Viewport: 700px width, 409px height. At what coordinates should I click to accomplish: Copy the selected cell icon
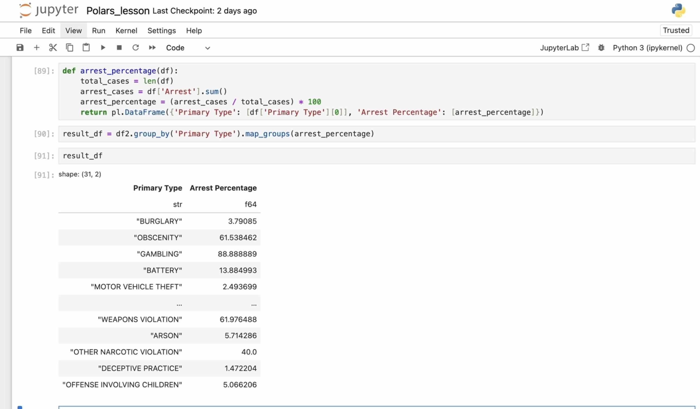pyautogui.click(x=69, y=48)
